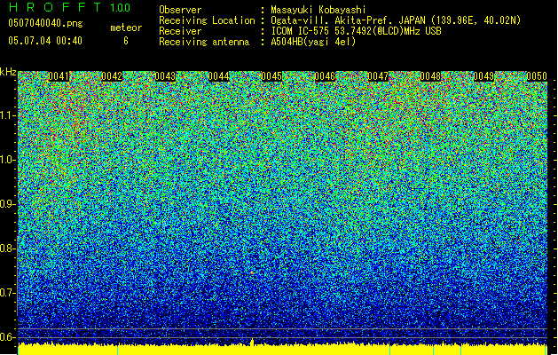This screenshot has height=355, width=558.
Task: Click the 0045 time marker
Action: click(x=271, y=76)
